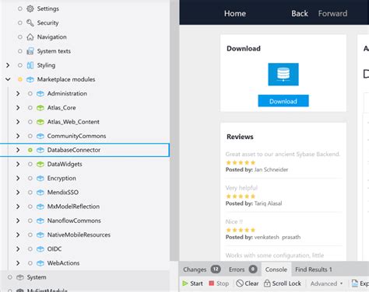The height and width of the screenshot is (292, 369).
Task: Click the 'Reviews' heading text
Action: click(240, 137)
